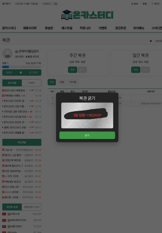
Task: Click the level icon beside 따마게티아저씨
Action: (x=9, y=220)
